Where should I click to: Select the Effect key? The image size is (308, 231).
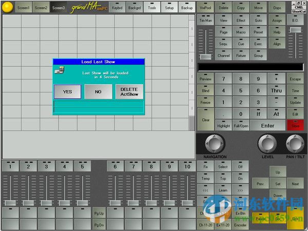pos(241,20)
